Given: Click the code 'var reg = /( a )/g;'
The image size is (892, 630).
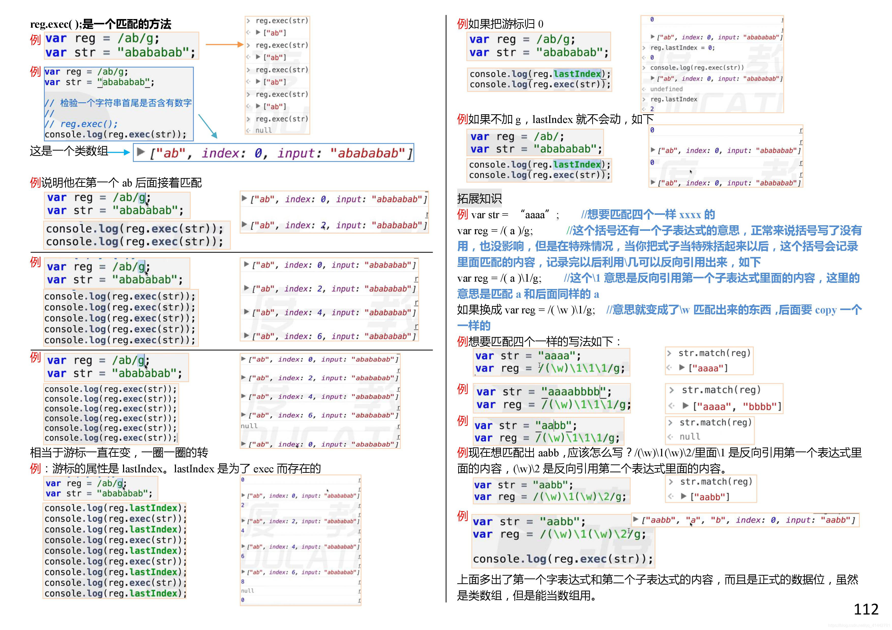Looking at the screenshot, I should click(495, 231).
